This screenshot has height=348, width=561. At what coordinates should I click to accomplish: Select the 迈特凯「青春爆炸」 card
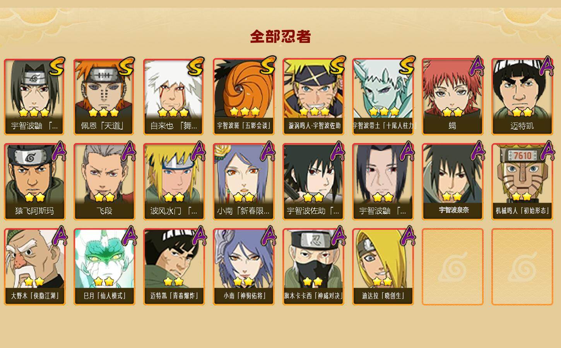174,267
